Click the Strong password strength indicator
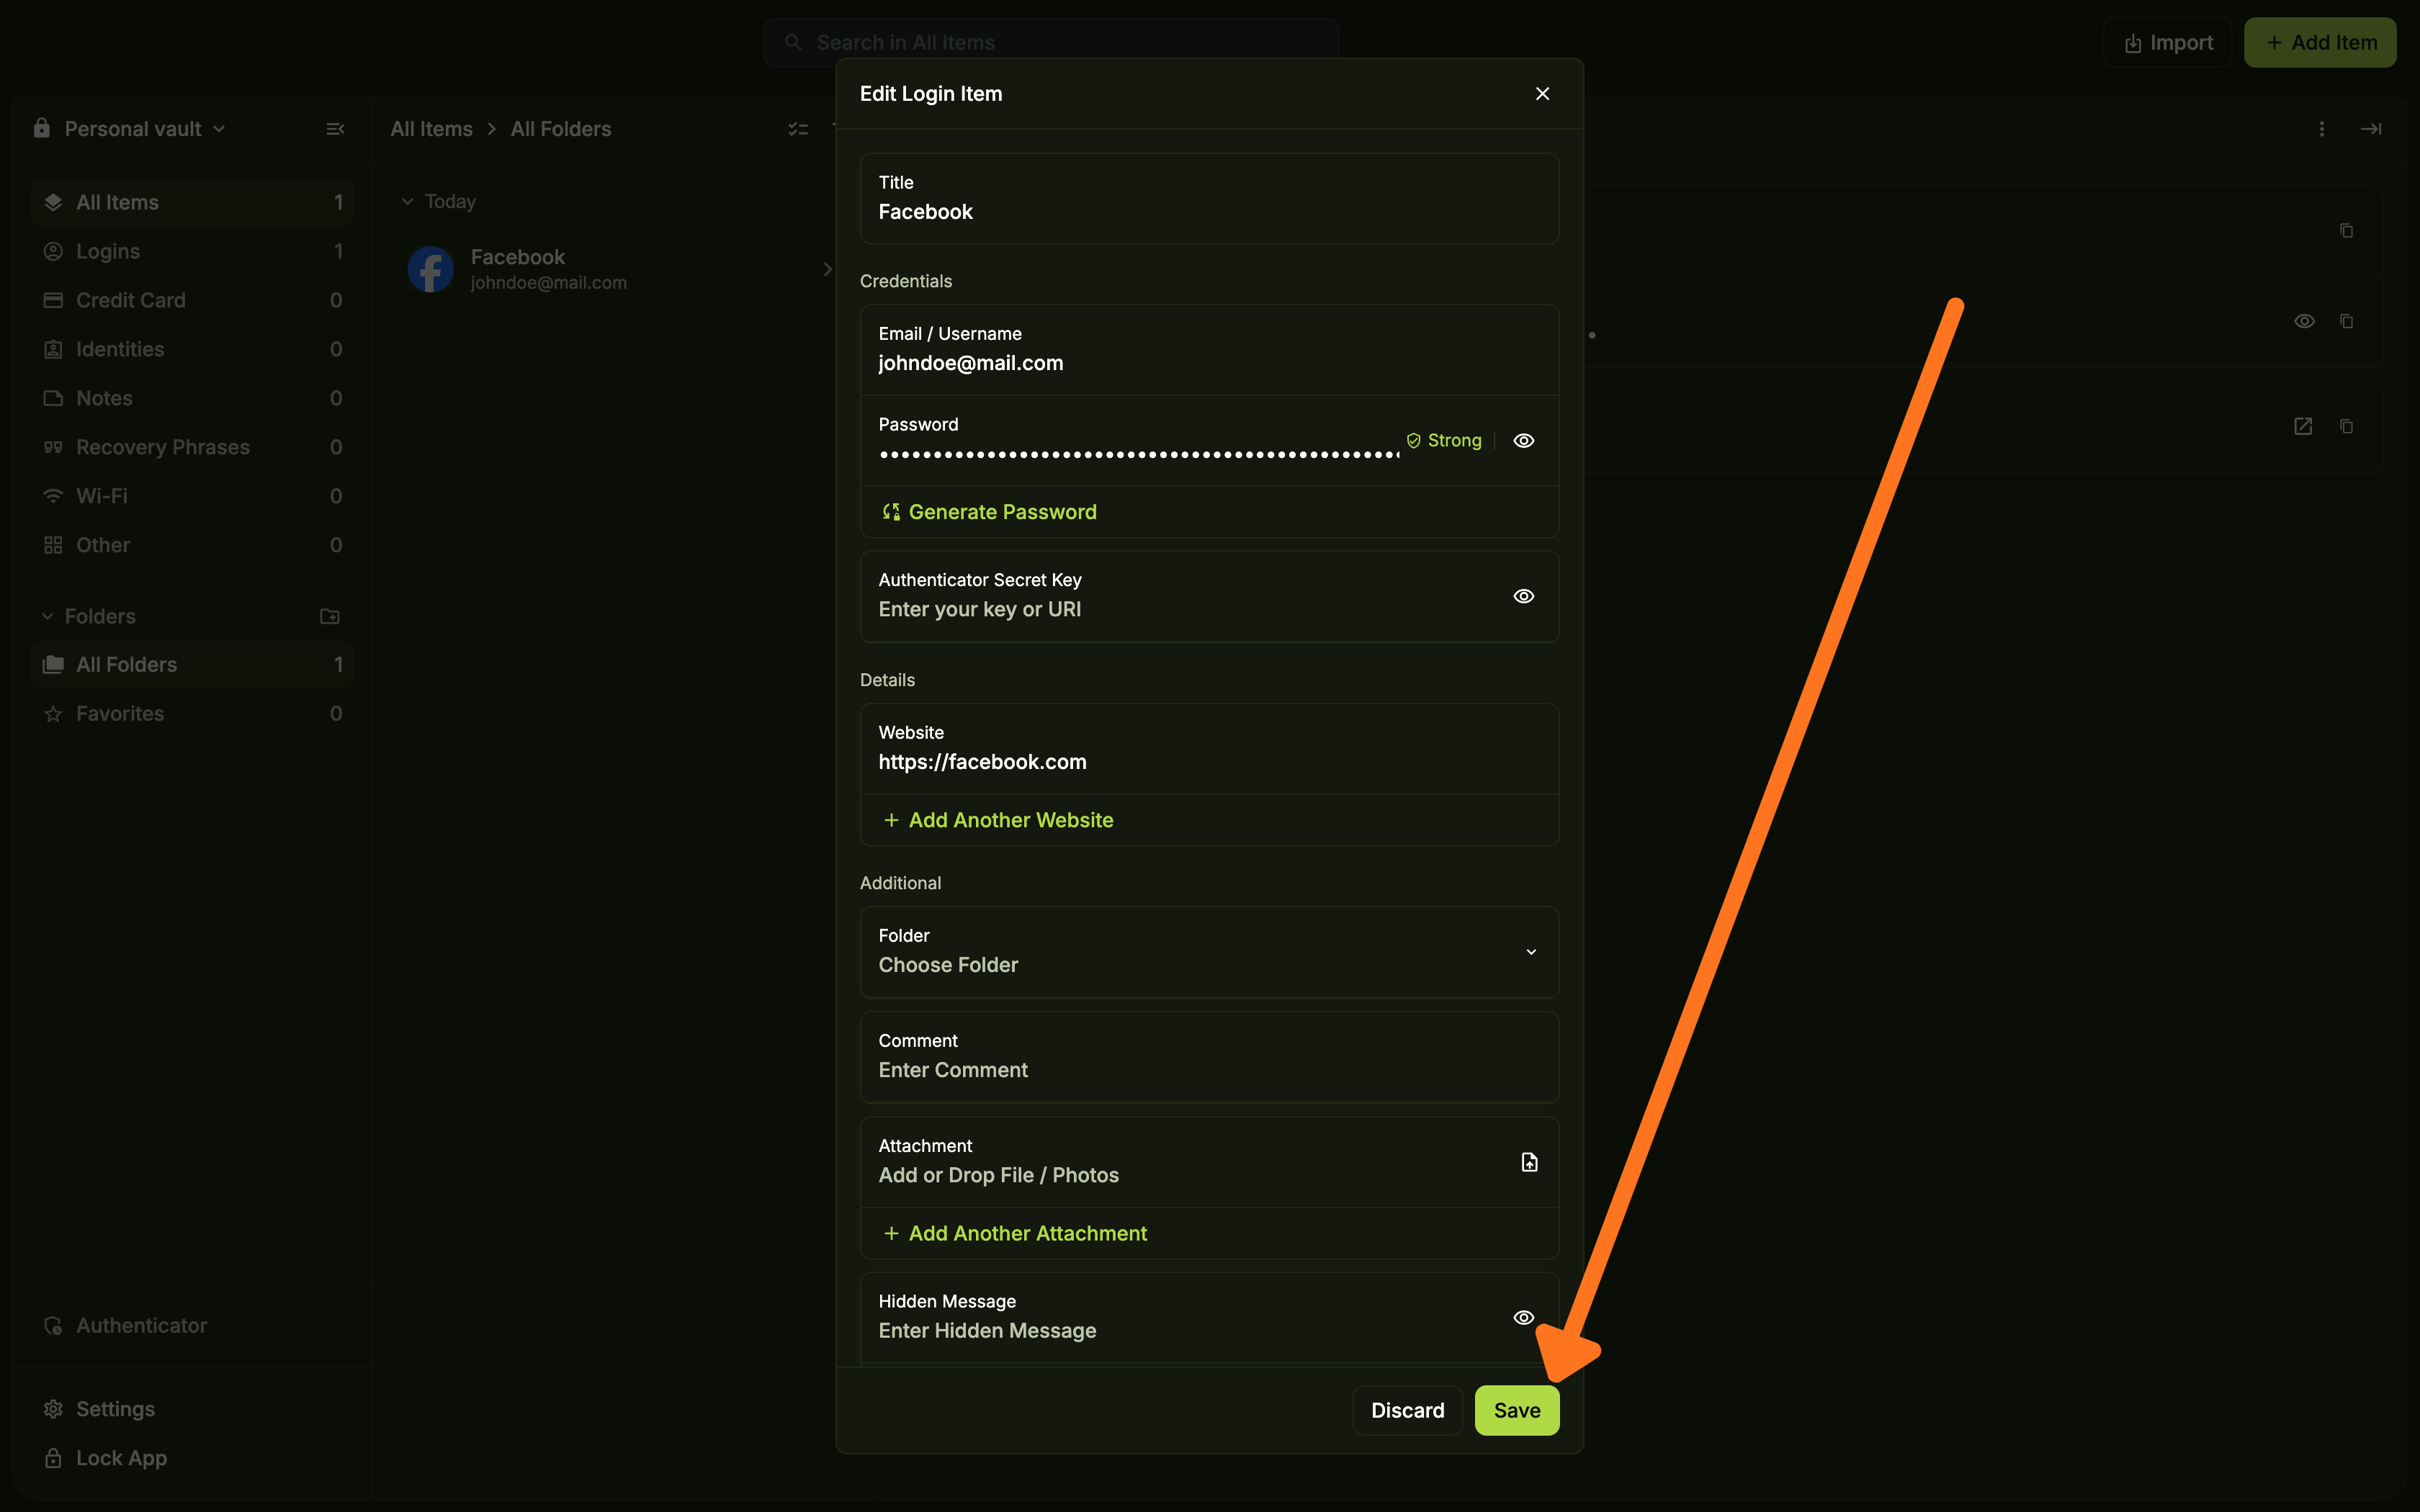This screenshot has height=1512, width=2420. click(x=1443, y=440)
